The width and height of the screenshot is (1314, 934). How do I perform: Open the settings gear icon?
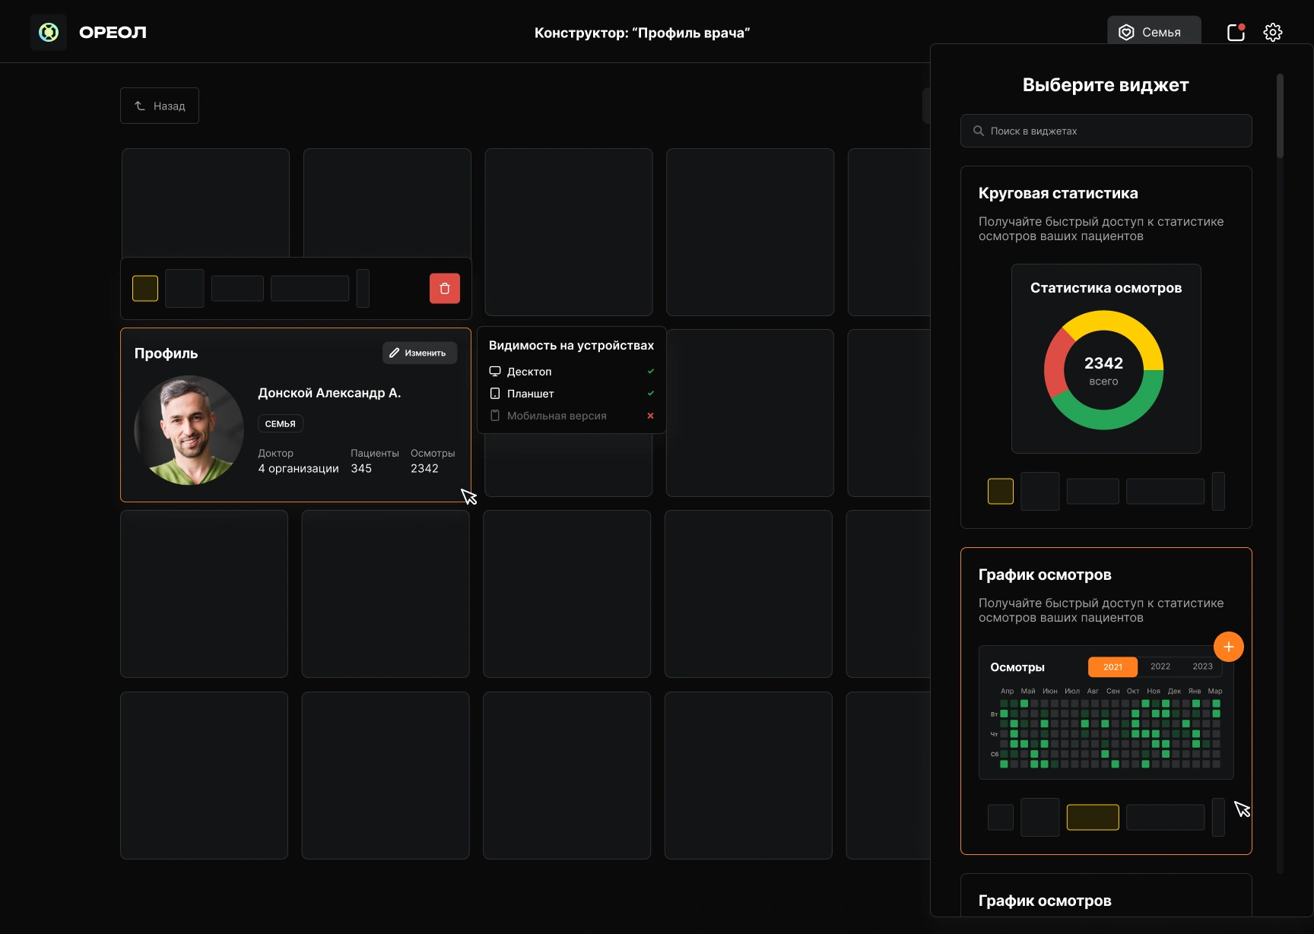coord(1272,32)
